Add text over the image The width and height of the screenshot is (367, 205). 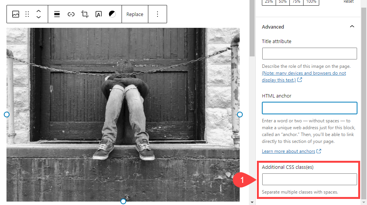pyautogui.click(x=99, y=14)
